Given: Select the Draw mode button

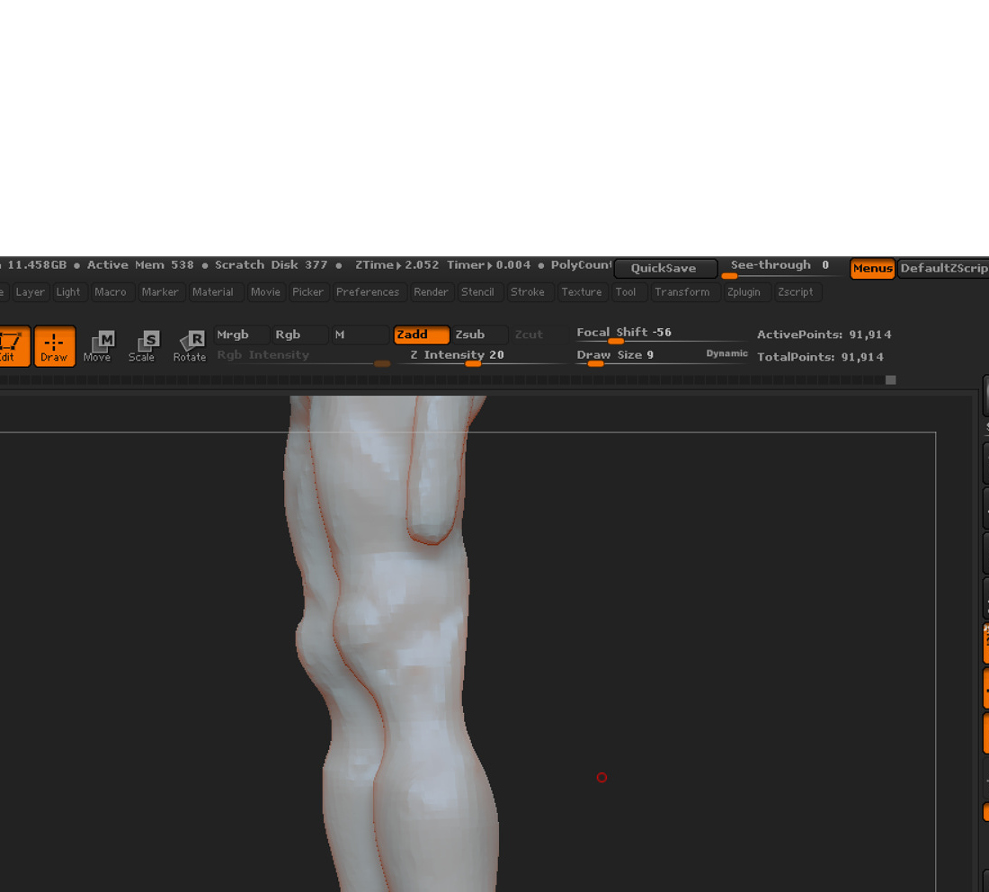Looking at the screenshot, I should [x=55, y=345].
